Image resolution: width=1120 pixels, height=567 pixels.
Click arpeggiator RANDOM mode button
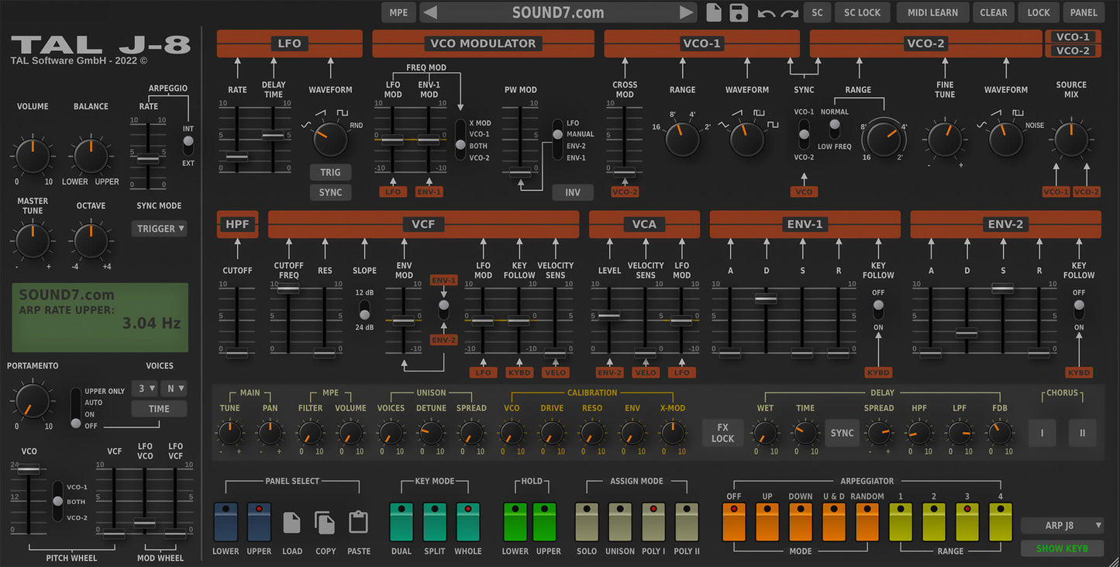point(867,522)
